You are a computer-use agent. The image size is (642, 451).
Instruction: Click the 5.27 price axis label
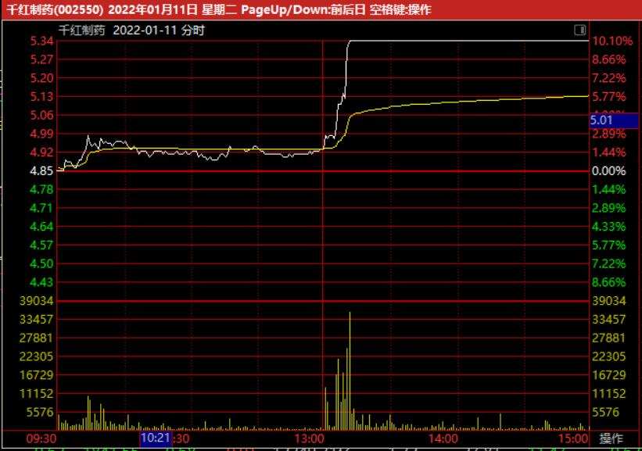click(41, 59)
